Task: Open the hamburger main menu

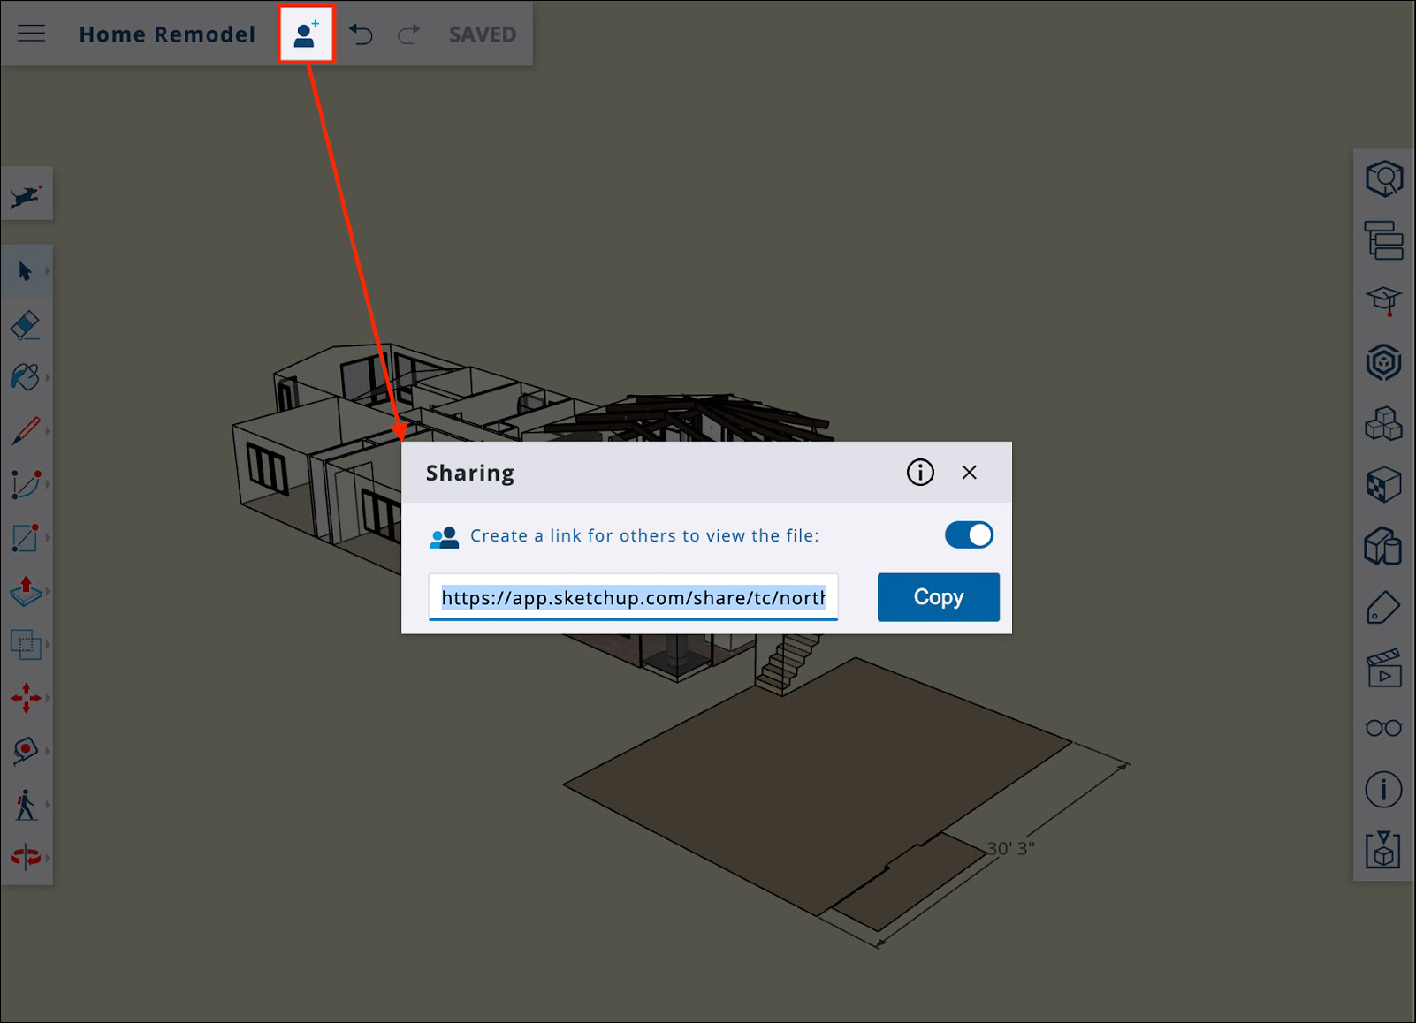Action: click(31, 34)
